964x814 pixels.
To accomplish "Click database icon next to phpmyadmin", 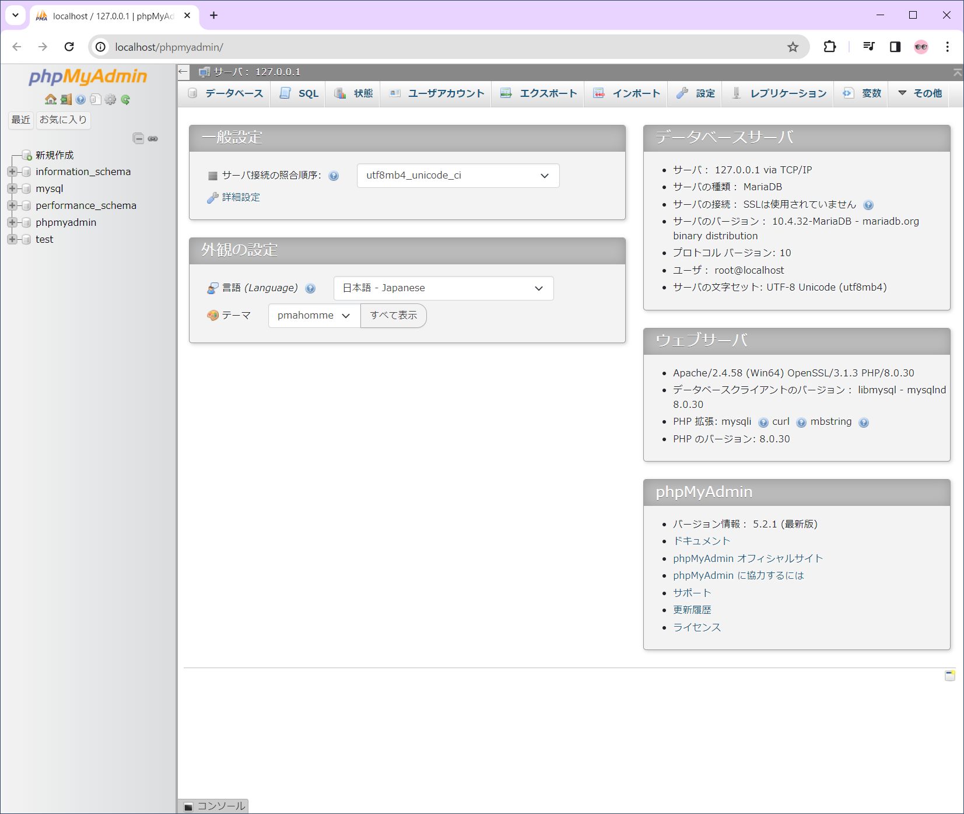I will pyautogui.click(x=26, y=222).
